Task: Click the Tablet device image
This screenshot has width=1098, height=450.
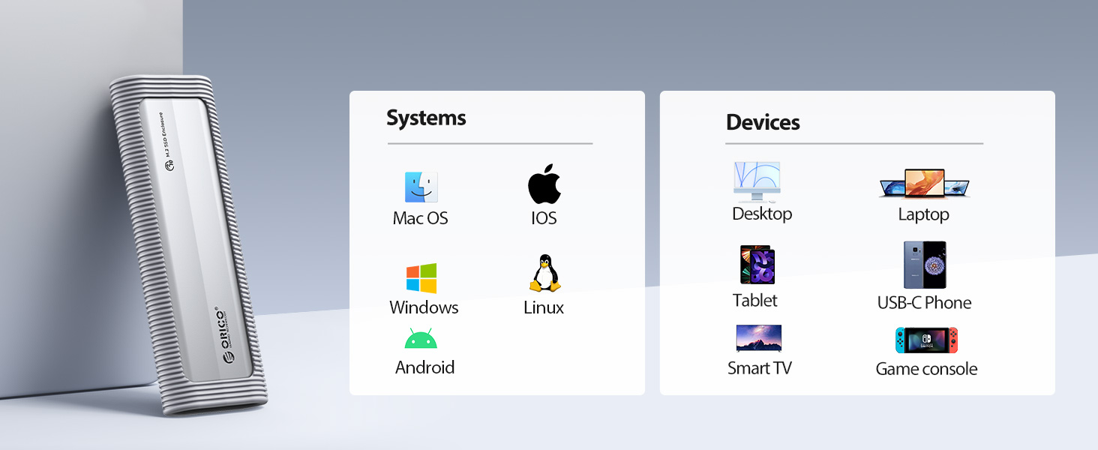Action: pyautogui.click(x=757, y=265)
